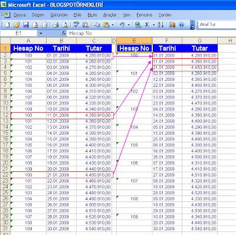
Task: Click cell B12 containing 11.01.2009
Action: tap(61, 115)
